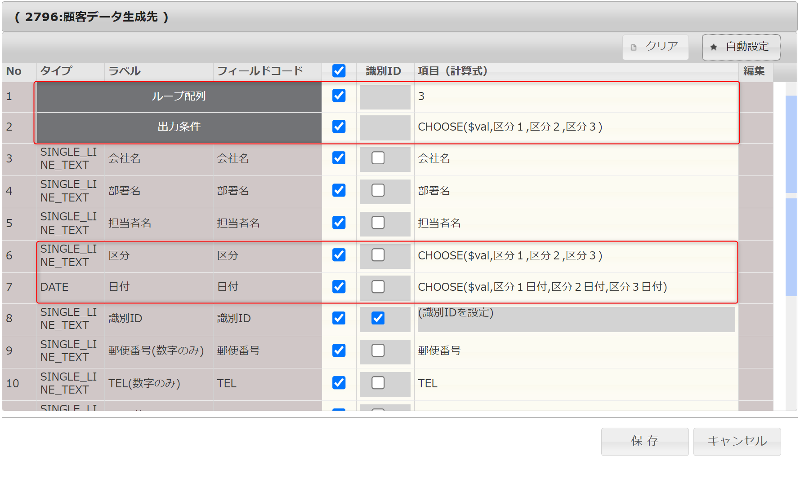Click the TEL(数字のみ) label cell
The height and width of the screenshot is (482, 800).
[159, 384]
